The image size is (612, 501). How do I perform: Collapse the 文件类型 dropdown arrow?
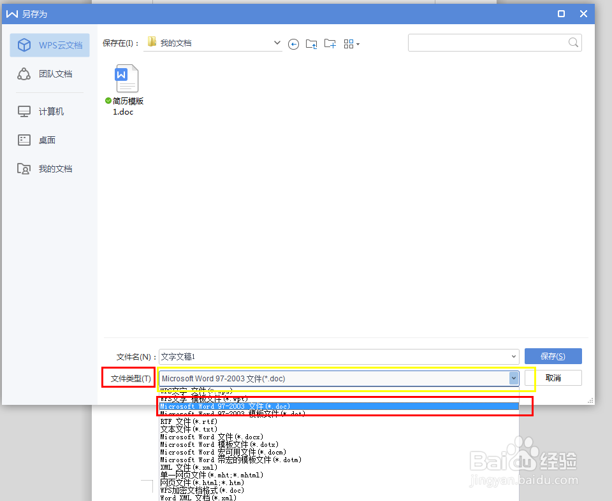click(514, 378)
